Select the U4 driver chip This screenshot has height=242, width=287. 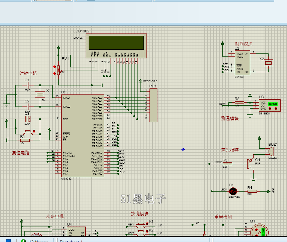coord(76,231)
